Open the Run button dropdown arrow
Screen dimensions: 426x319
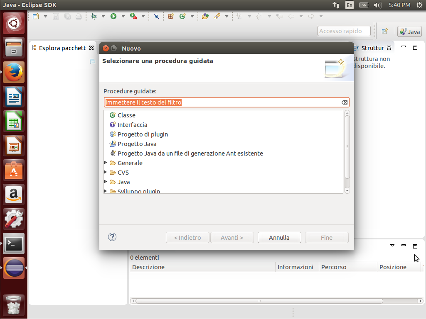coord(123,17)
